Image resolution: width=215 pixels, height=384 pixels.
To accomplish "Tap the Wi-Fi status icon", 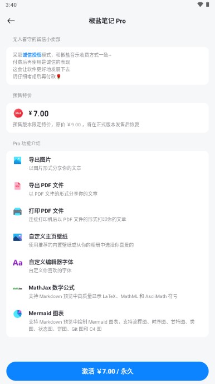I will tap(200, 4).
